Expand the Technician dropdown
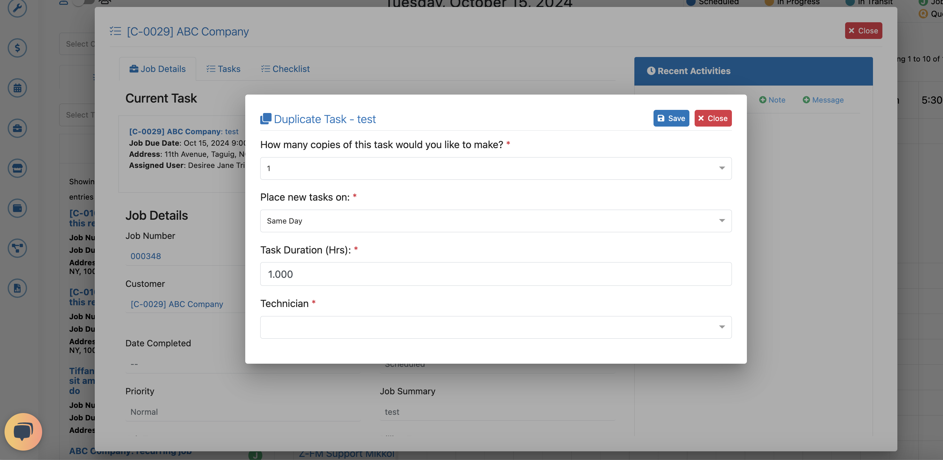 pos(496,328)
